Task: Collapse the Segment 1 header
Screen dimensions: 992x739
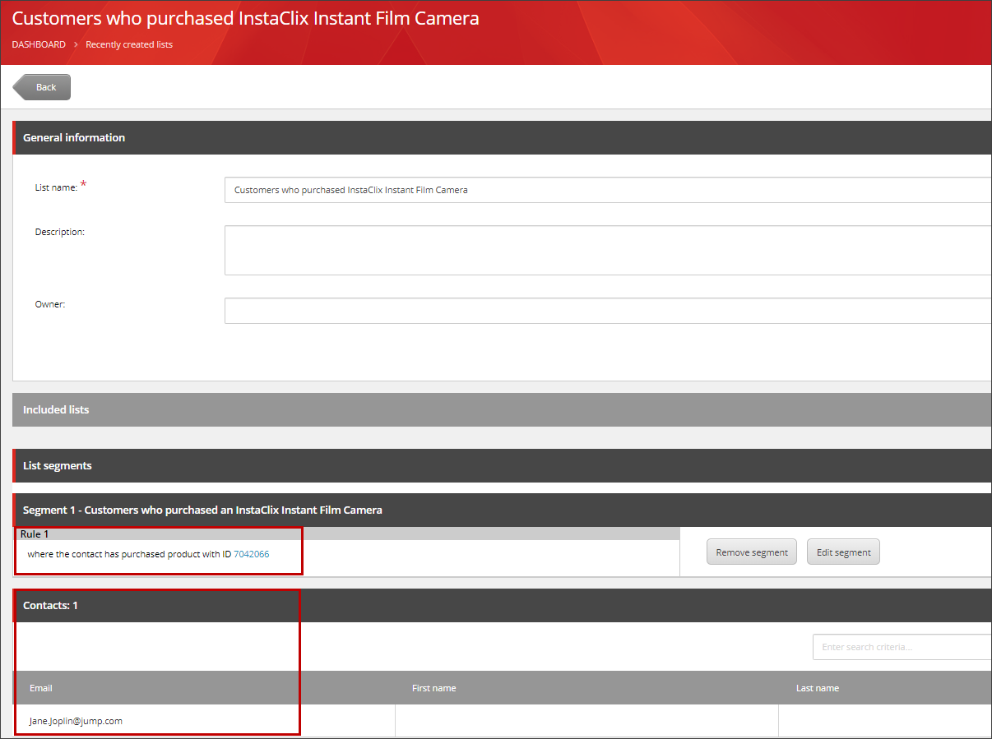Action: coord(502,510)
